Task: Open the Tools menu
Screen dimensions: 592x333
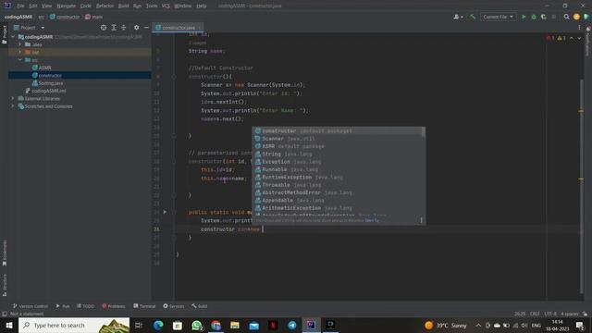Action: (152, 6)
